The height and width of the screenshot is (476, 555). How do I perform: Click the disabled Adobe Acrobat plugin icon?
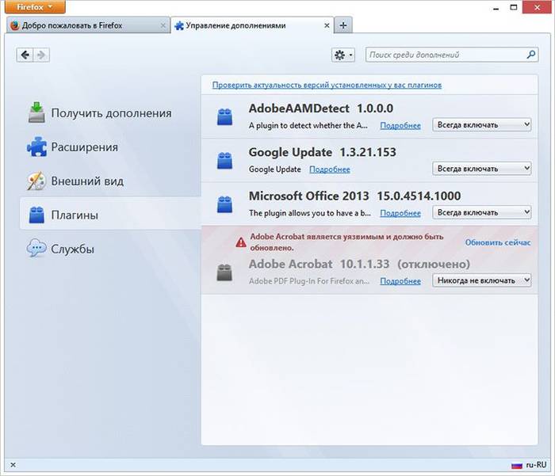[x=225, y=272]
